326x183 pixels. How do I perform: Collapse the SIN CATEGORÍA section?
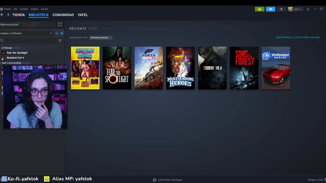coord(15,63)
